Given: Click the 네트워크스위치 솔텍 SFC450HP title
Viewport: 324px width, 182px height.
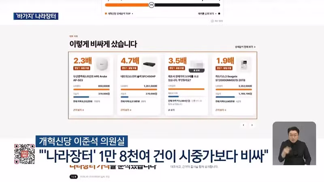Looking at the screenshot, I should point(138,76).
